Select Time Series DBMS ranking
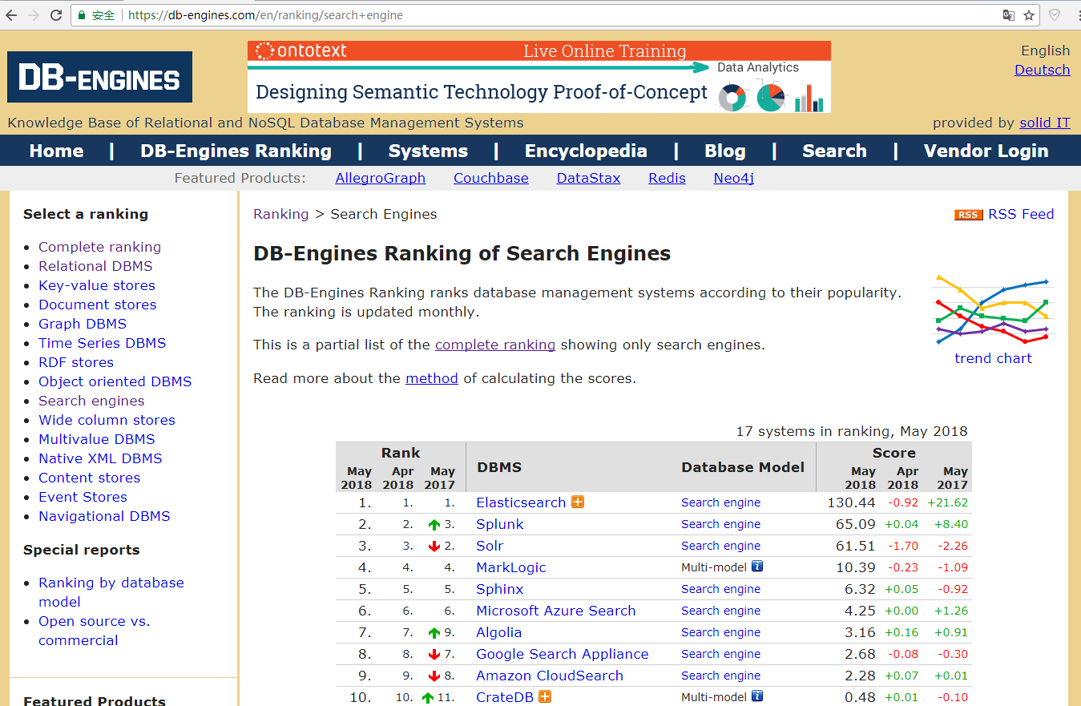Image resolution: width=1081 pixels, height=706 pixels. pos(102,343)
